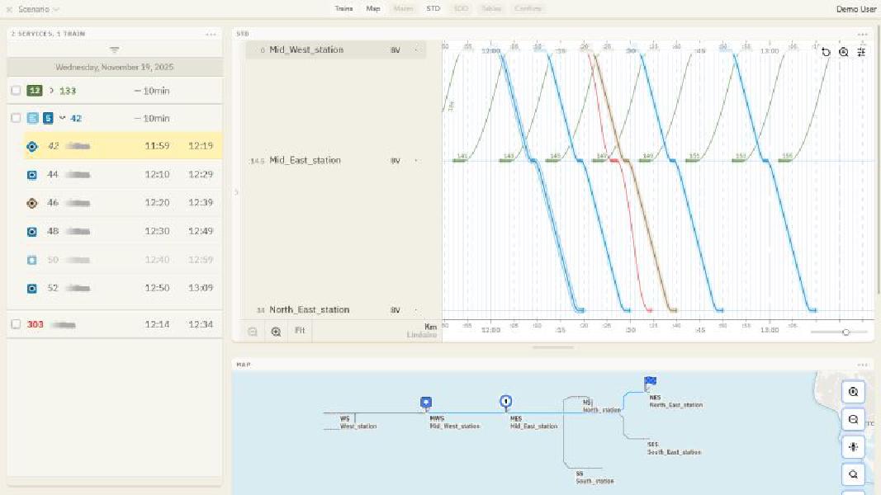Select train 44 departing at 12:10

coord(122,175)
